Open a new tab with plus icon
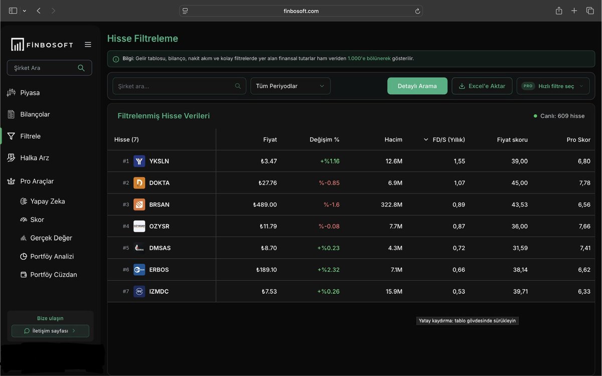 tap(574, 11)
